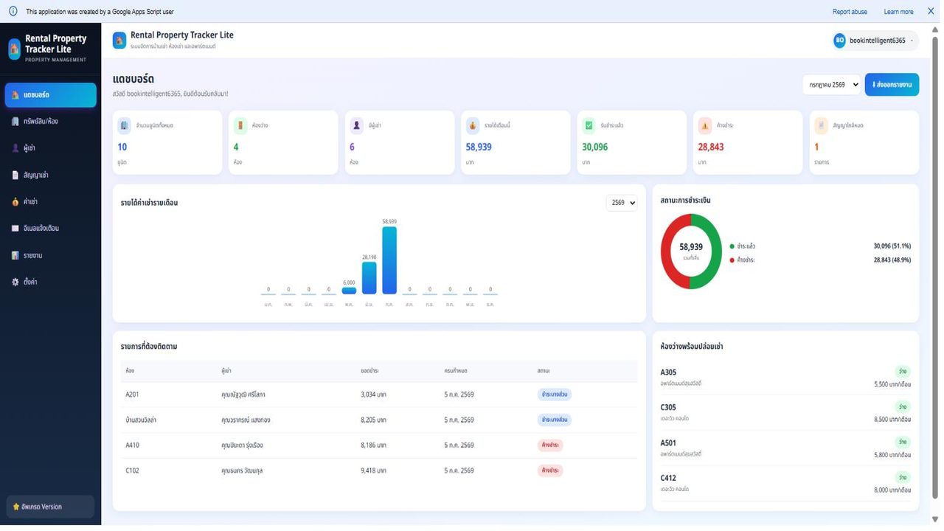This screenshot has width=944, height=531.
Task: Open the Report abuse link
Action: click(x=850, y=12)
